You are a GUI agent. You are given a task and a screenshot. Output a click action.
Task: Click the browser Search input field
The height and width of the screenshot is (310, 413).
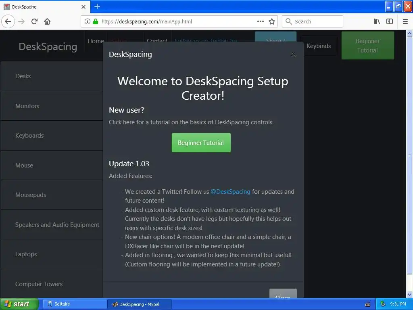(x=313, y=21)
